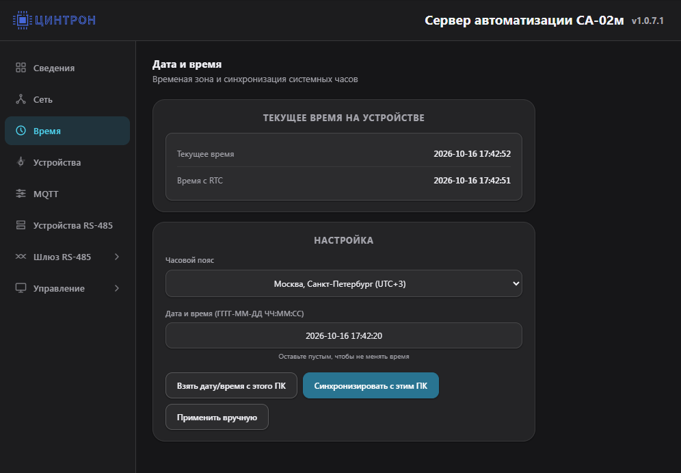Image resolution: width=681 pixels, height=473 pixels.
Task: Click the header title Сервер автоматизации СА-02м
Action: [524, 21]
